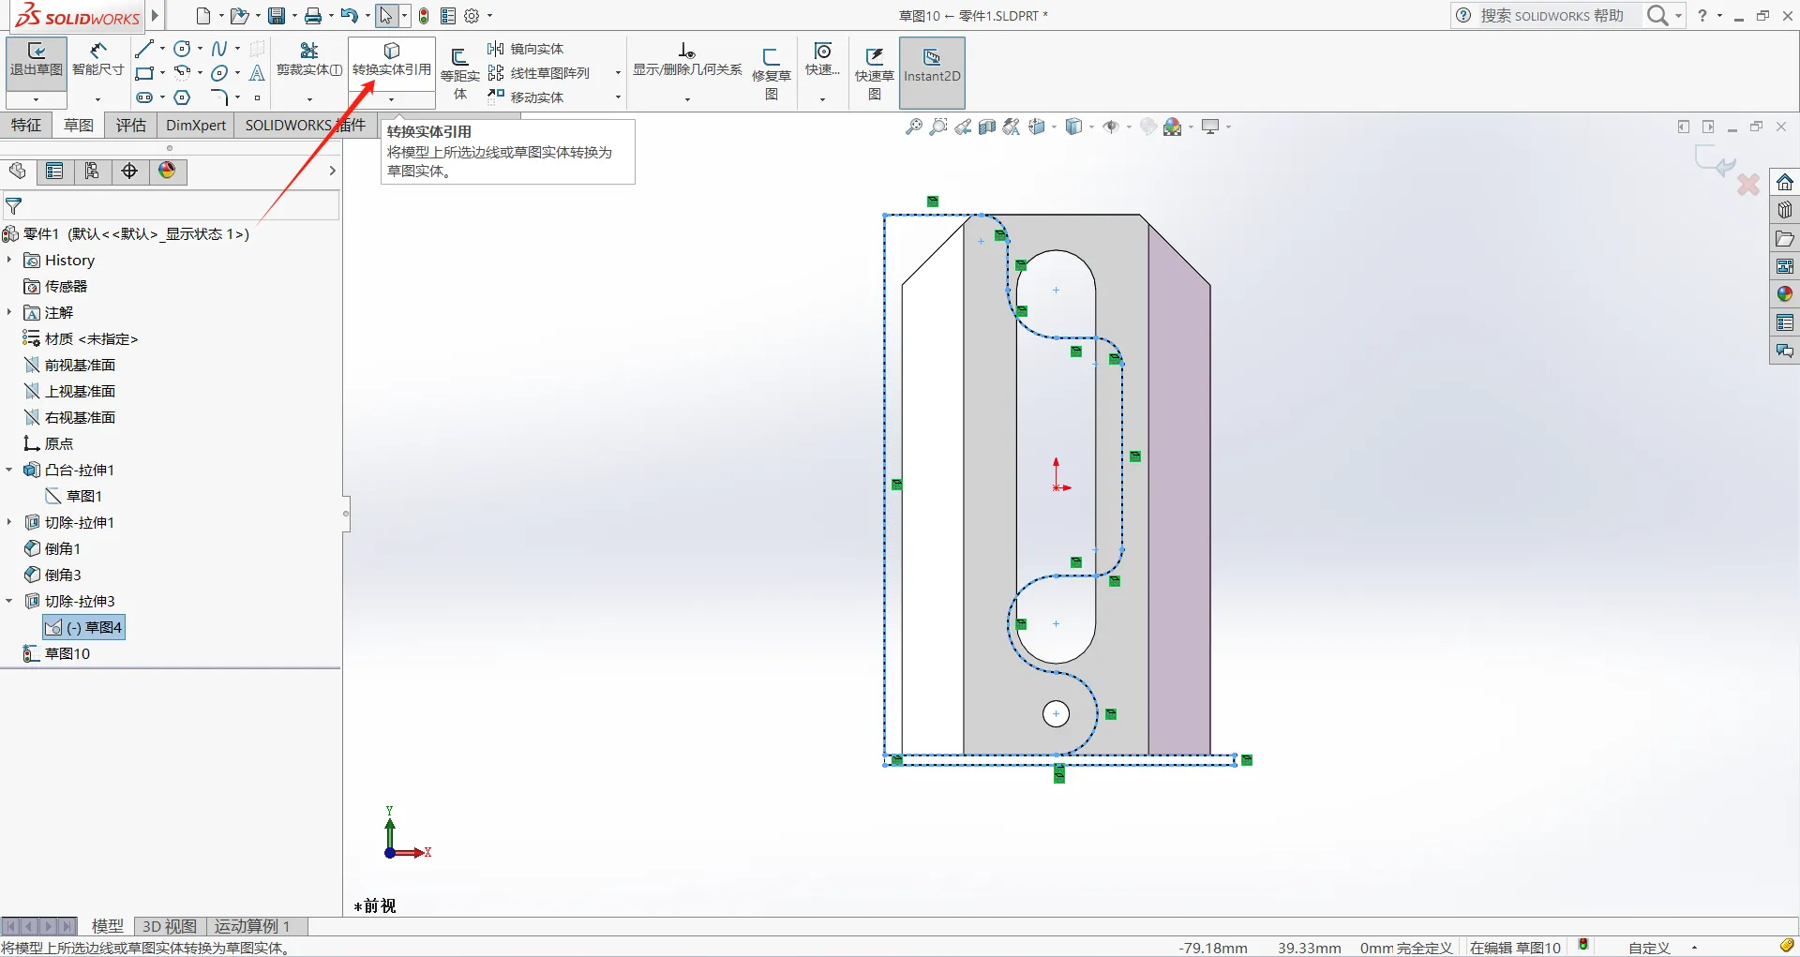The width and height of the screenshot is (1800, 957).
Task: Select the sketch Text tool
Action: tap(257, 73)
